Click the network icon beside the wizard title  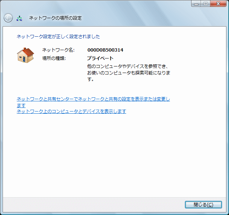pos(20,18)
